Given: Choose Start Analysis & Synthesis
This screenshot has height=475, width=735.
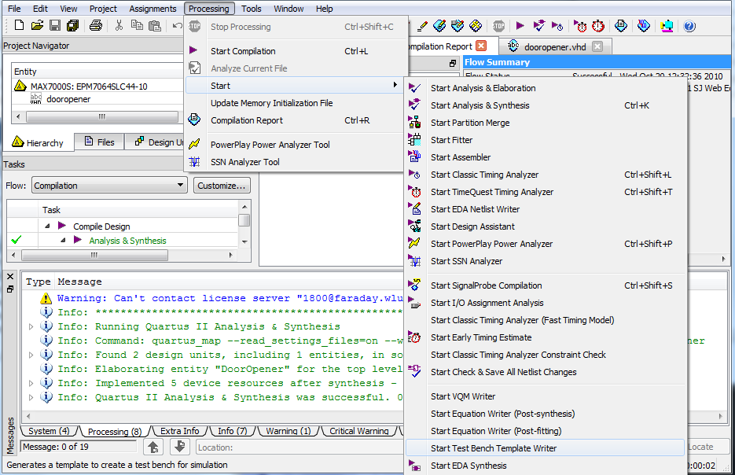Looking at the screenshot, I should [545, 105].
